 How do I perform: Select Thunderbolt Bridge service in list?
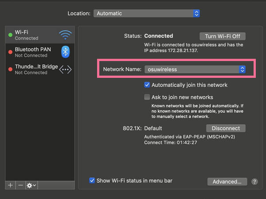click(40, 69)
